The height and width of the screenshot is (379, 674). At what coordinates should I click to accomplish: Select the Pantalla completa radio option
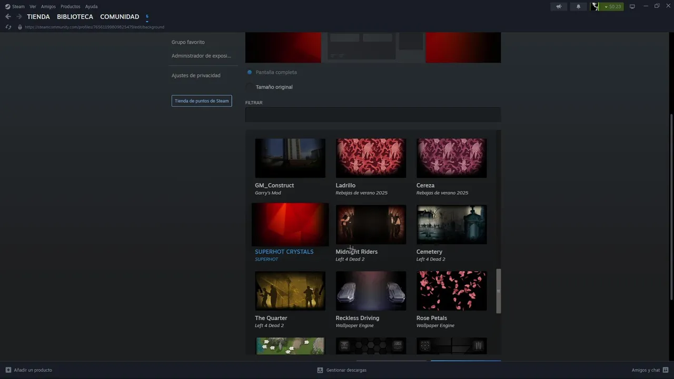[250, 72]
